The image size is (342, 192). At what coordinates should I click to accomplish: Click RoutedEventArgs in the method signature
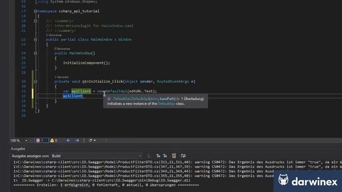[173, 82]
